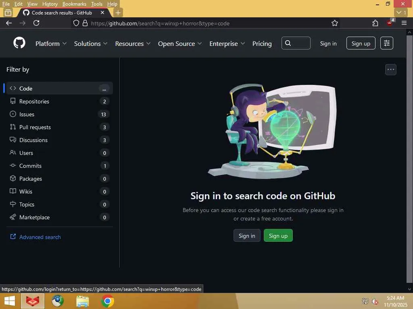
Task: Open the History menu
Action: pos(50,4)
